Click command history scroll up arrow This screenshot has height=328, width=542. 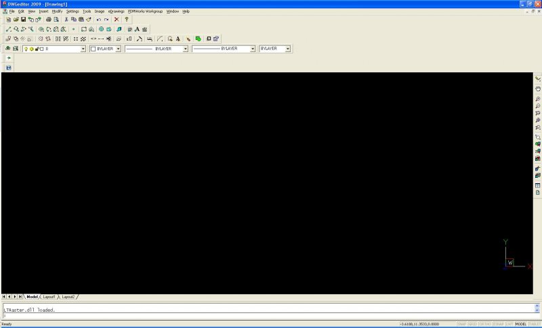point(537,306)
